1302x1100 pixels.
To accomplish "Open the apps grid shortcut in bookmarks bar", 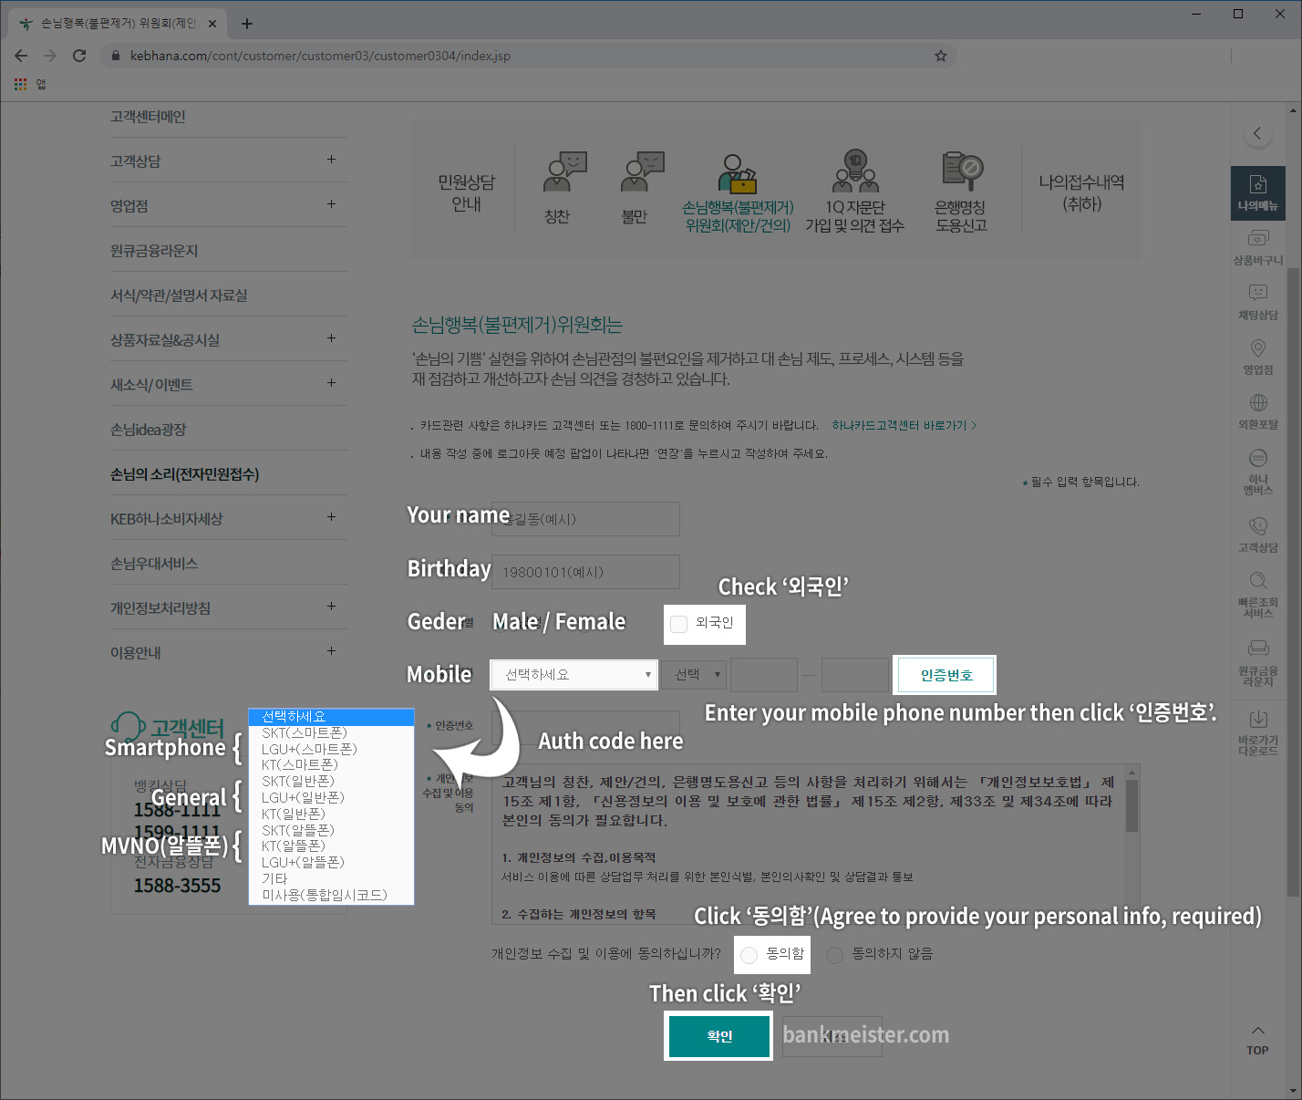I will [x=20, y=84].
